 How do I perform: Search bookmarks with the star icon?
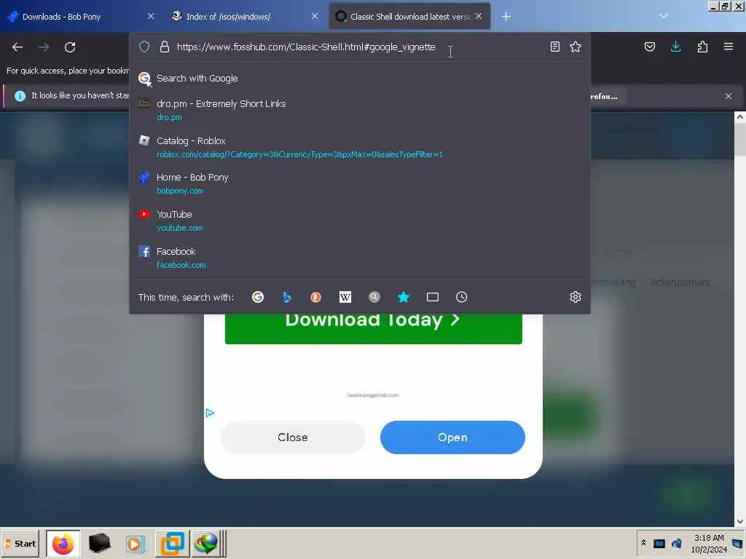(404, 297)
